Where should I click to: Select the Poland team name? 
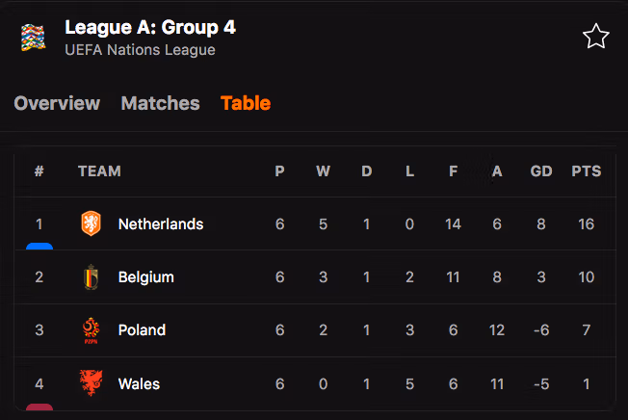(142, 330)
